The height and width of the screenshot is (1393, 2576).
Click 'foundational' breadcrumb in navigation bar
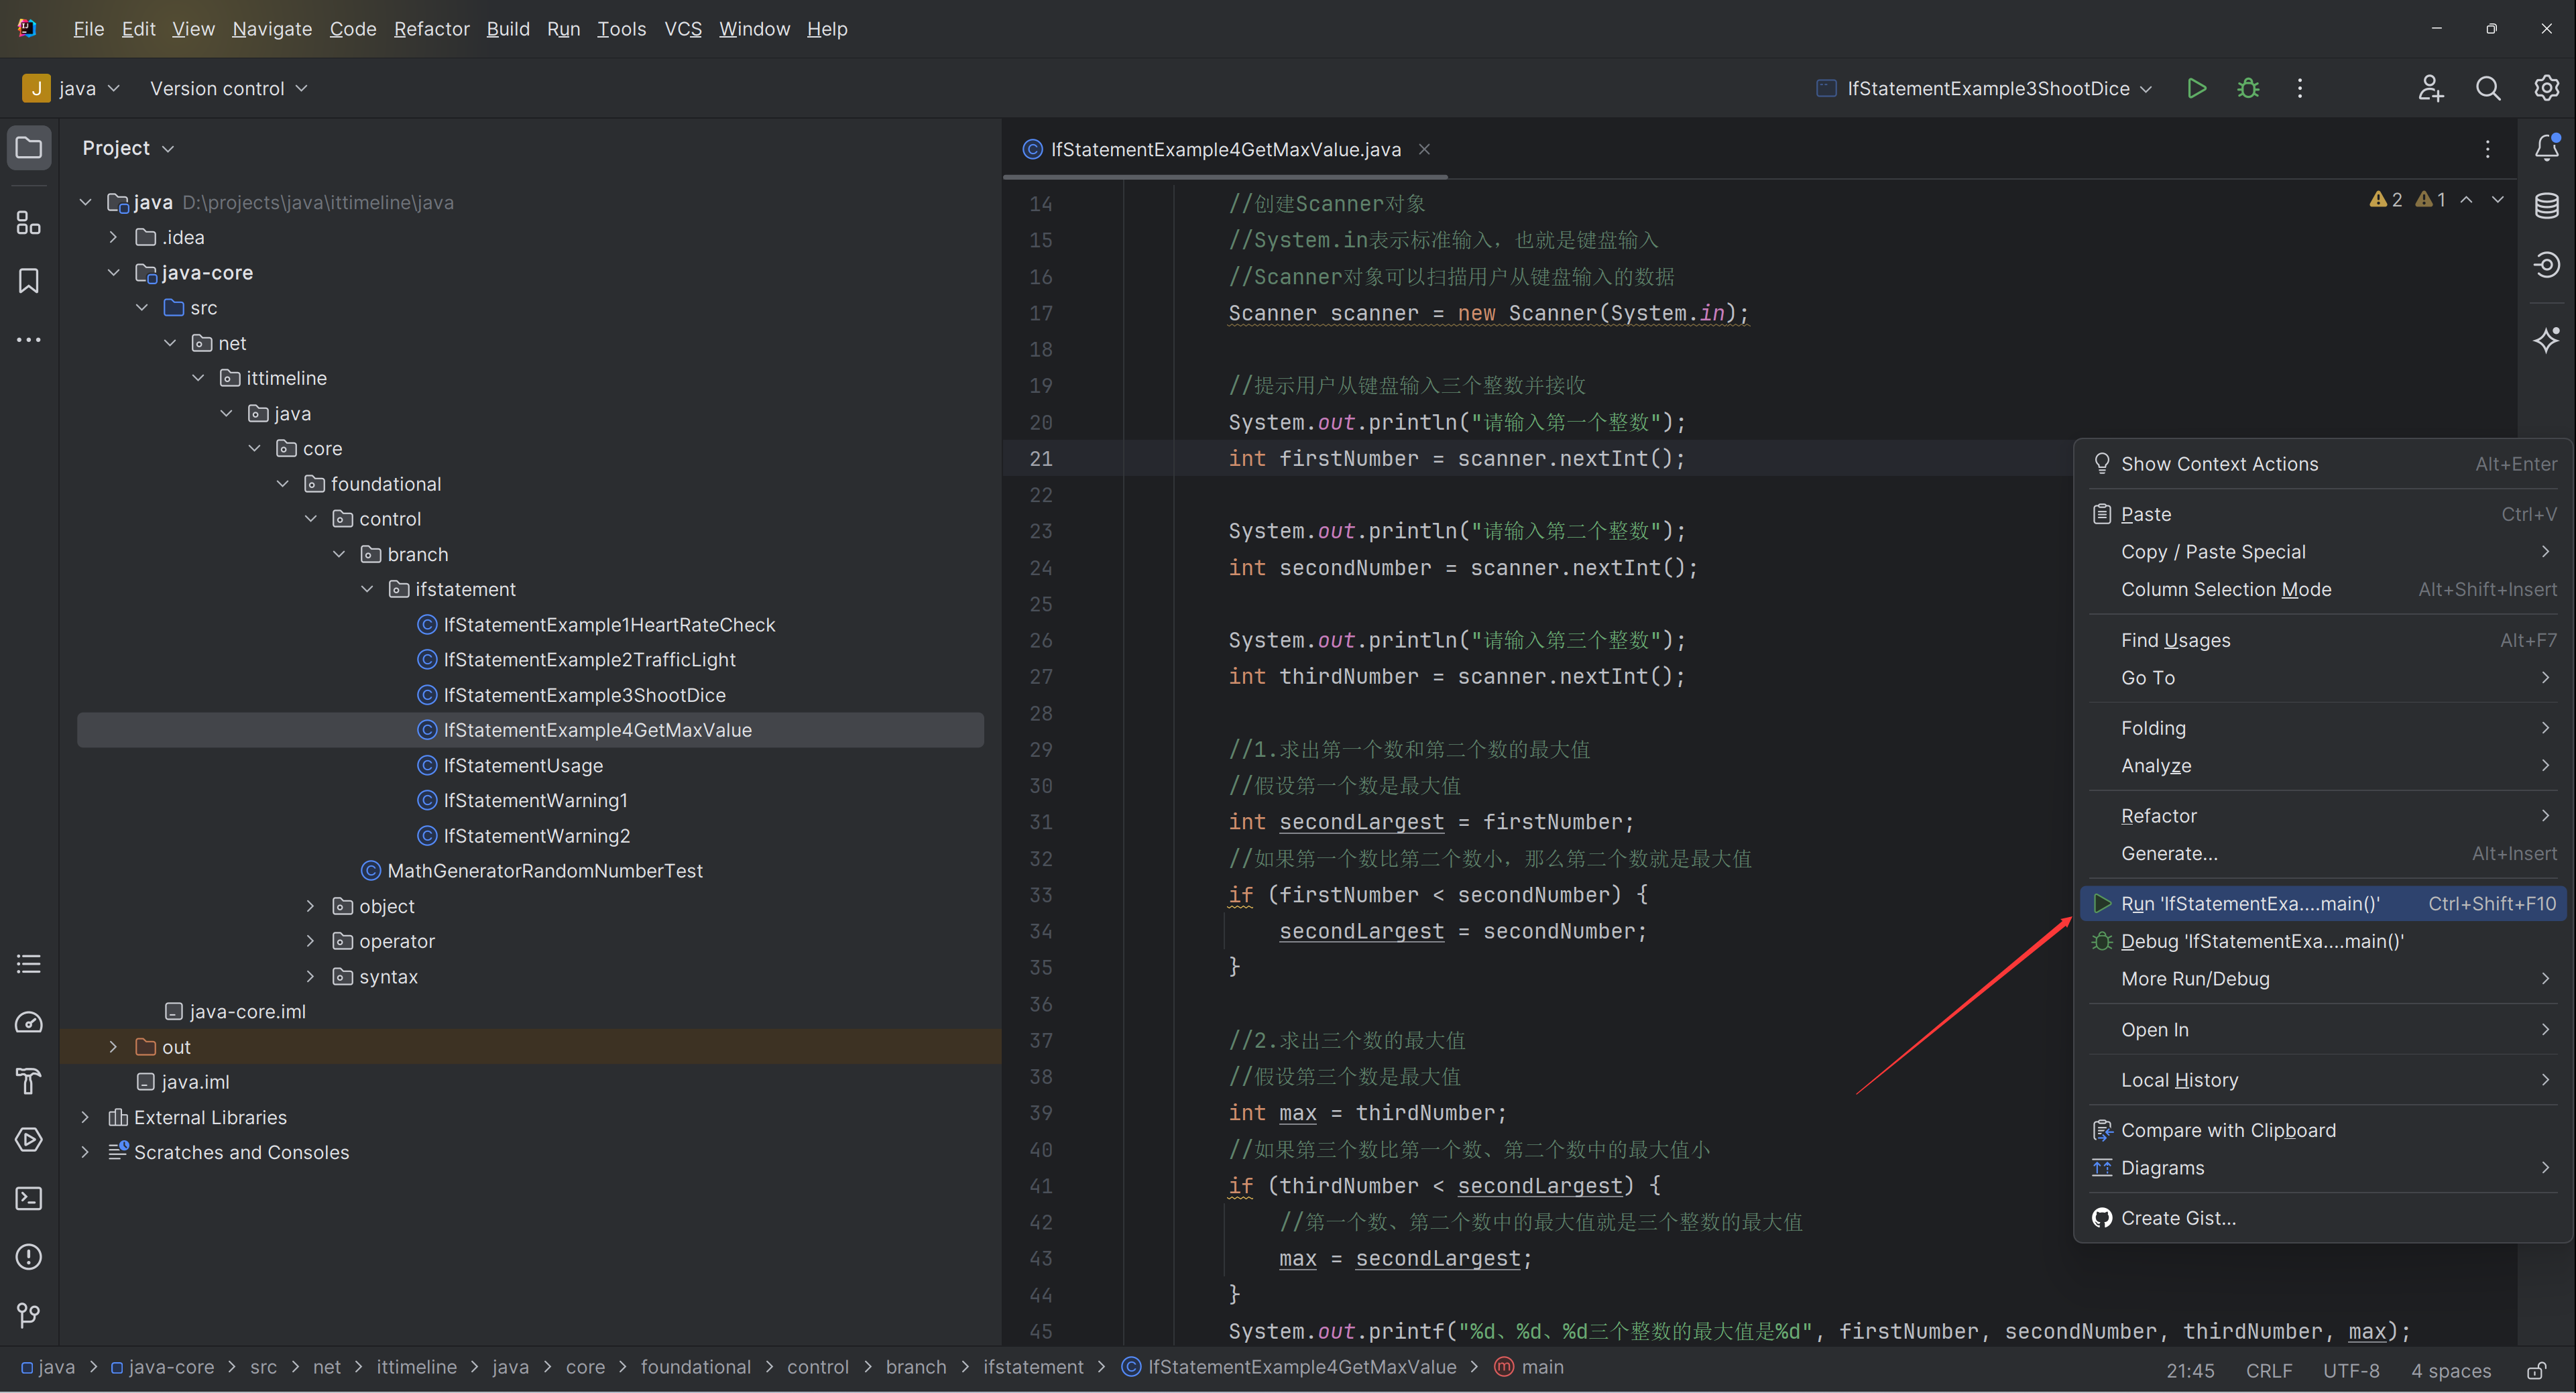tap(696, 1367)
